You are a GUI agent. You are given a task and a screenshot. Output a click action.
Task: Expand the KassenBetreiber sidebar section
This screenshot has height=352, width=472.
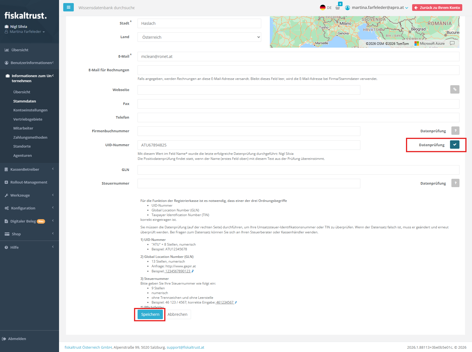pos(29,169)
